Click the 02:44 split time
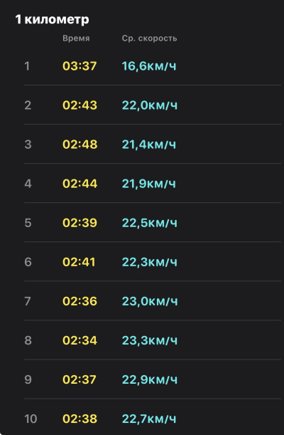The image size is (284, 435). [80, 184]
